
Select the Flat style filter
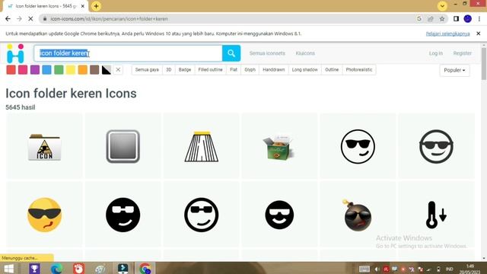point(234,70)
